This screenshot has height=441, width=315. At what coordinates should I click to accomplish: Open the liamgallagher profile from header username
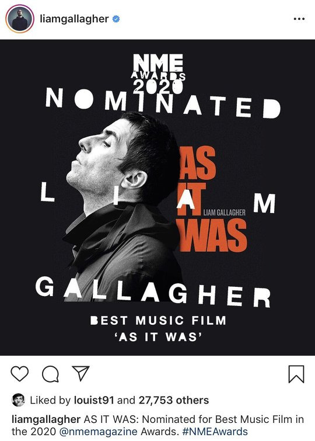74,19
